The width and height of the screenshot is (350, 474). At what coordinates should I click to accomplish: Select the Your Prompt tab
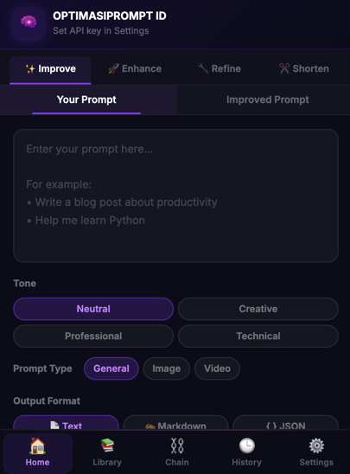point(86,99)
